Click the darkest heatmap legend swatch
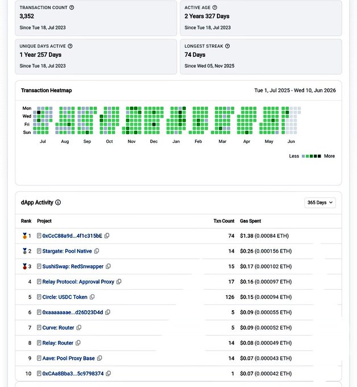Screen dimensions: 357x387 click(319, 156)
